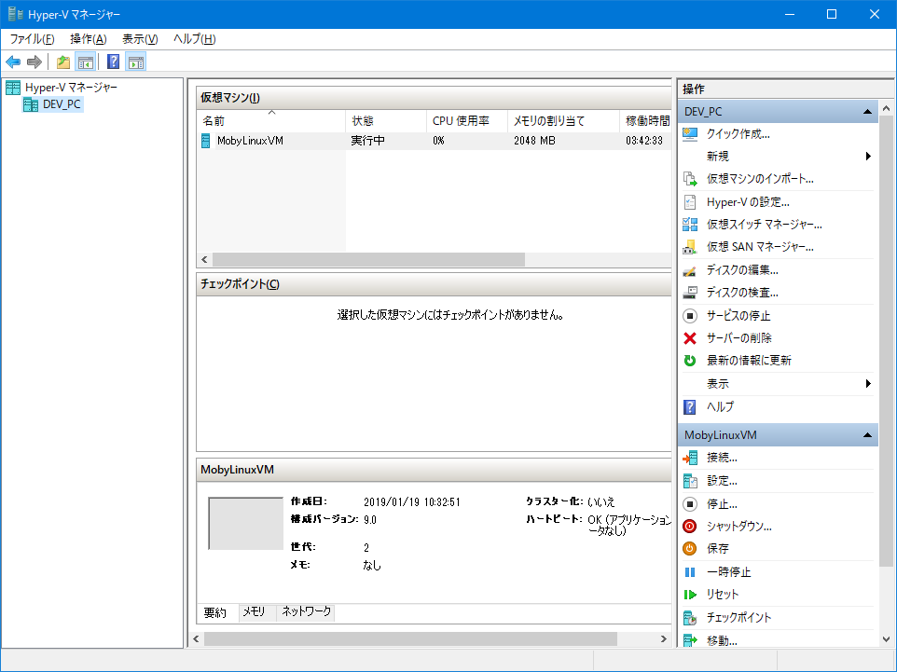Click the 仮想スイッチ マネージャー icon

690,225
